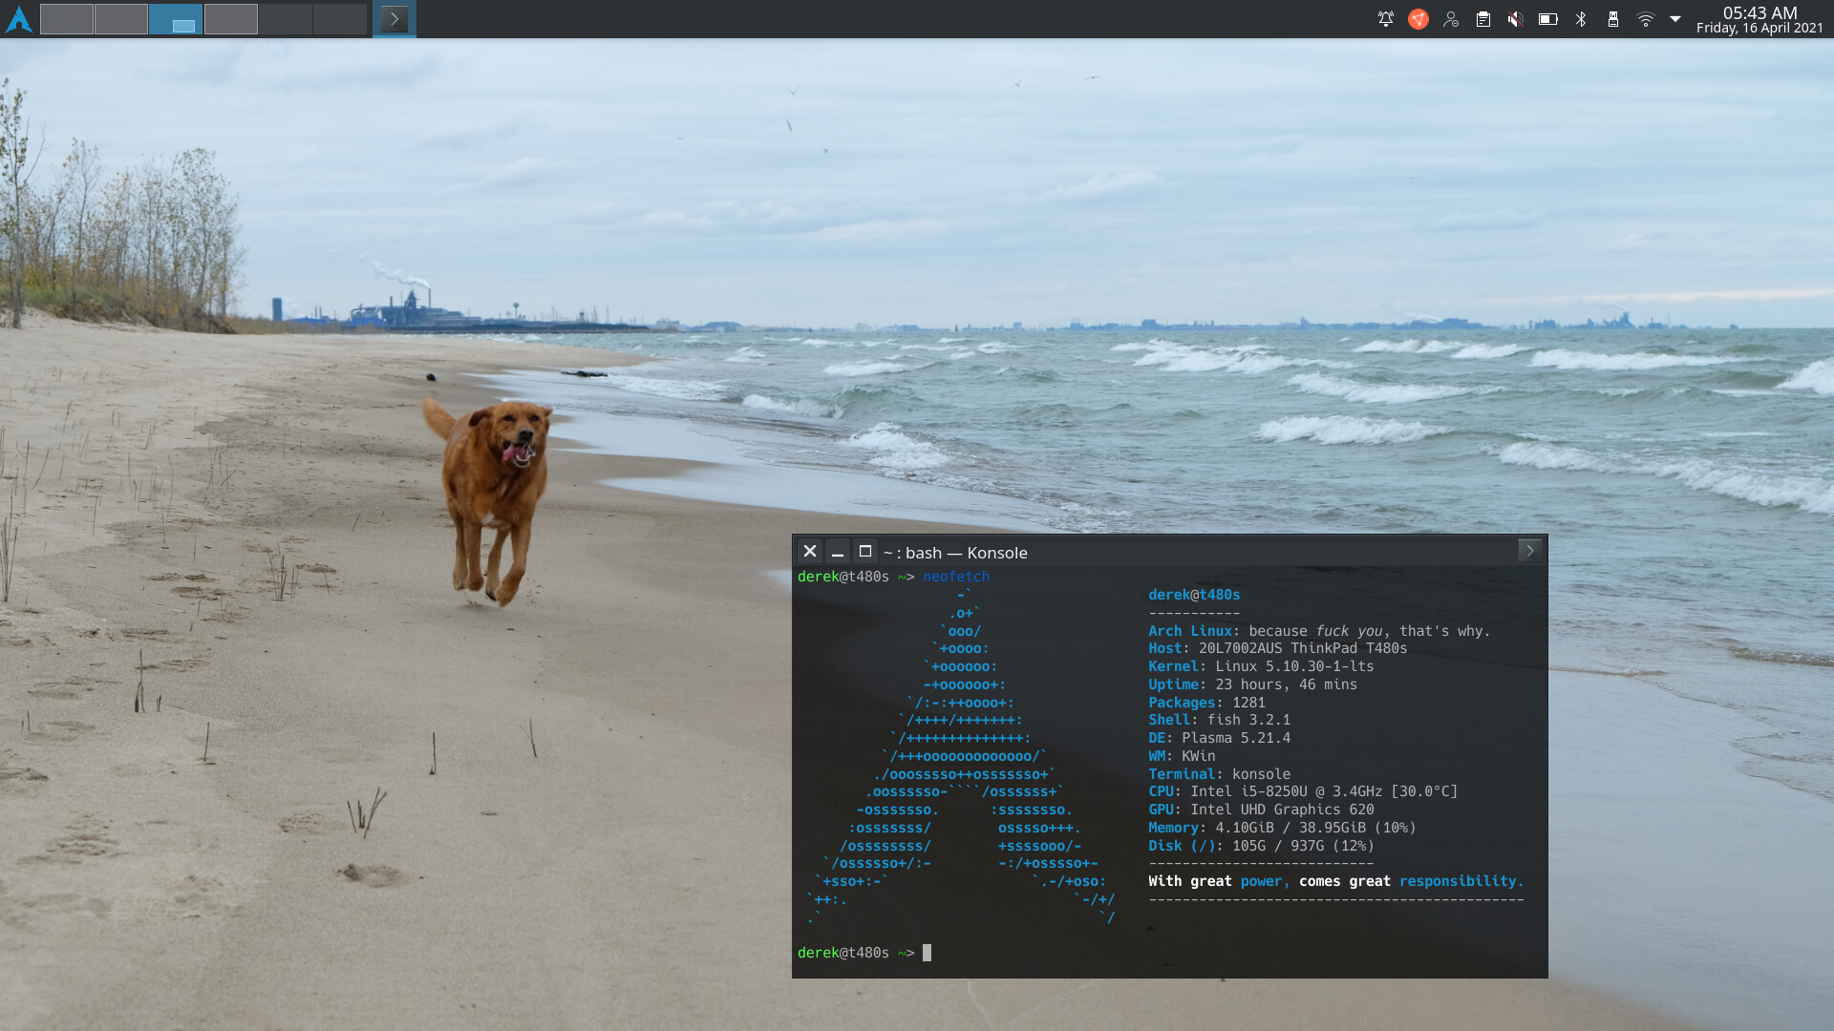The height and width of the screenshot is (1031, 1834).
Task: Maximize the Konsole window
Action: (865, 551)
